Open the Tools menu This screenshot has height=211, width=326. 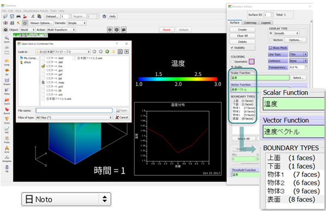pyautogui.click(x=53, y=11)
